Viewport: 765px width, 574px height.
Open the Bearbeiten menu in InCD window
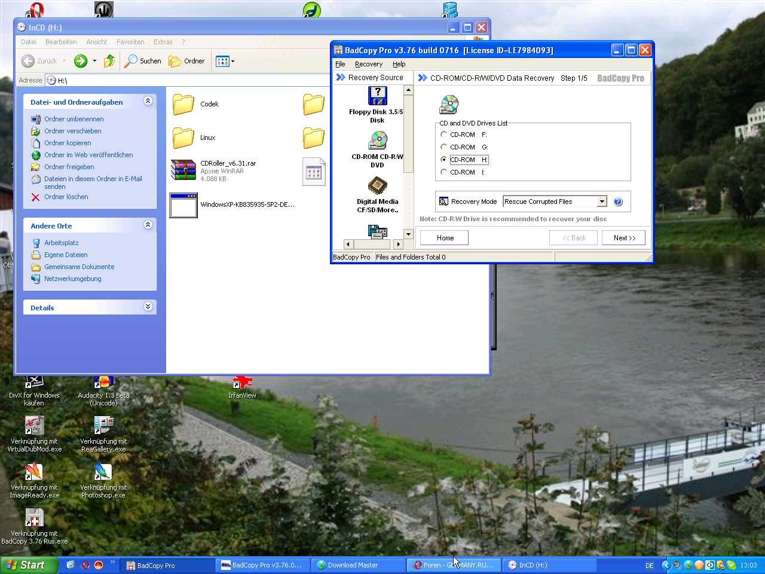point(61,42)
